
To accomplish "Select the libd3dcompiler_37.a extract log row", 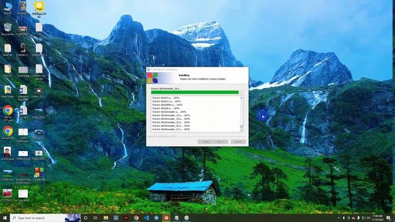I will 171,129.
